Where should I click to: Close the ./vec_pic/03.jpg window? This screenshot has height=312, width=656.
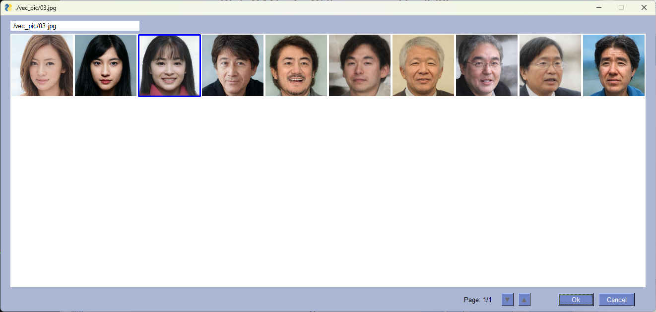tap(644, 7)
